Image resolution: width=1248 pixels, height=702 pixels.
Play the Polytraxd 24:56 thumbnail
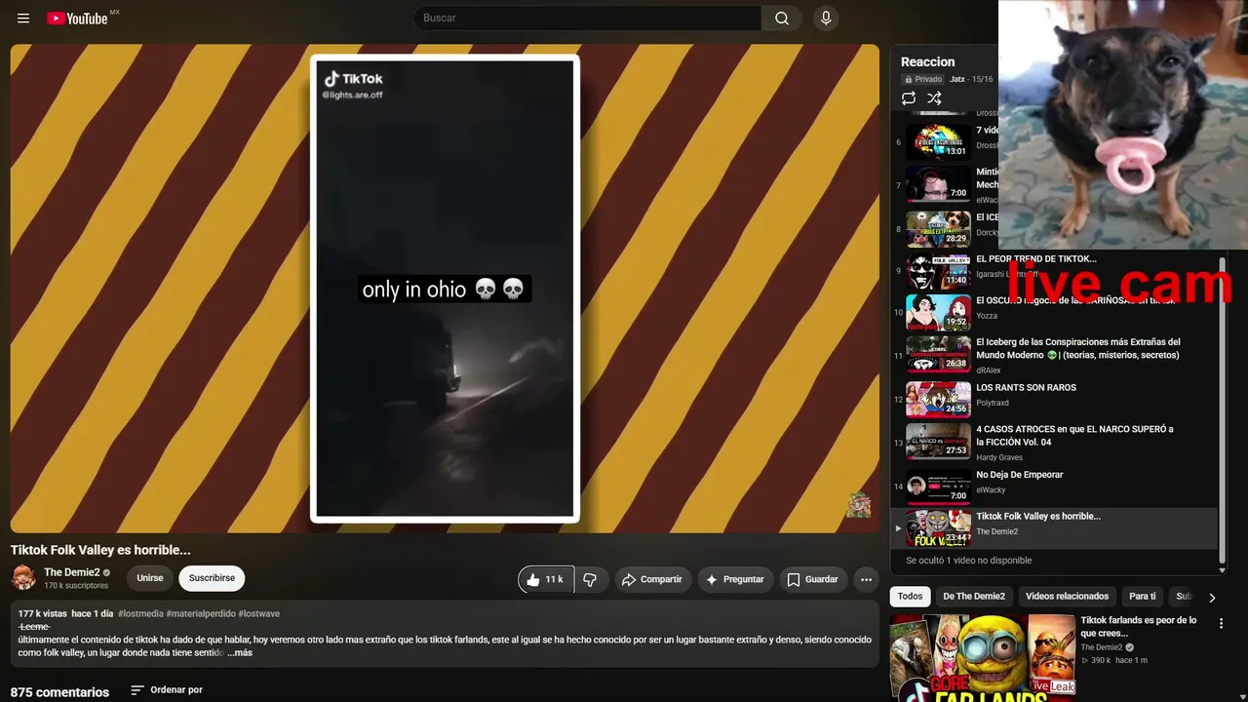click(938, 400)
